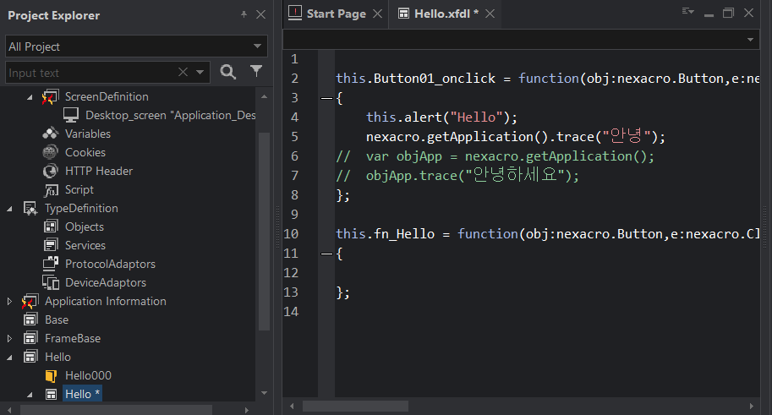Close the Start Page tab
772x415 pixels.
coord(378,14)
